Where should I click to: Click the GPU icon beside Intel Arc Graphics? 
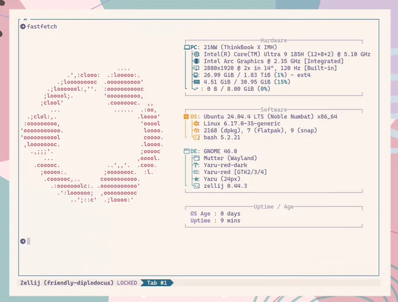coord(196,61)
